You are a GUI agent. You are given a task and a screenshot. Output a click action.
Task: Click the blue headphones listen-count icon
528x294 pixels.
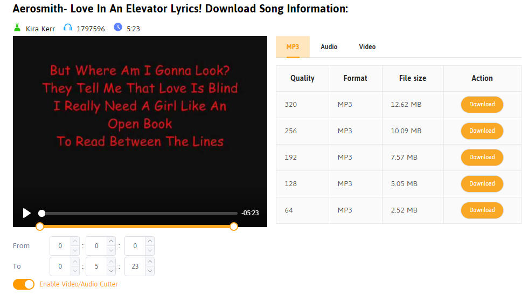(x=68, y=28)
